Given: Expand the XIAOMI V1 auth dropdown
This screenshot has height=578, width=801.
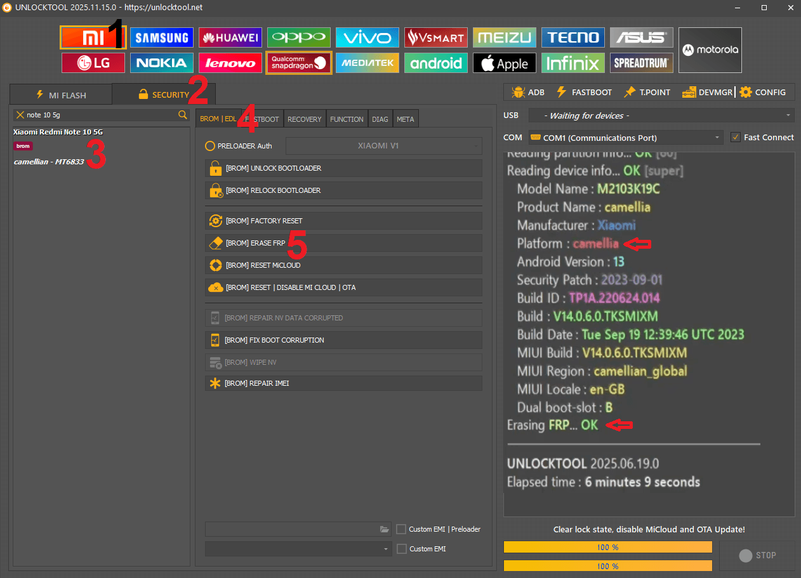Looking at the screenshot, I should tap(383, 146).
